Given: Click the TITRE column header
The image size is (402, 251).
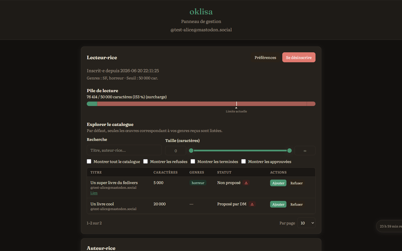Looking at the screenshot, I should 96,172.
